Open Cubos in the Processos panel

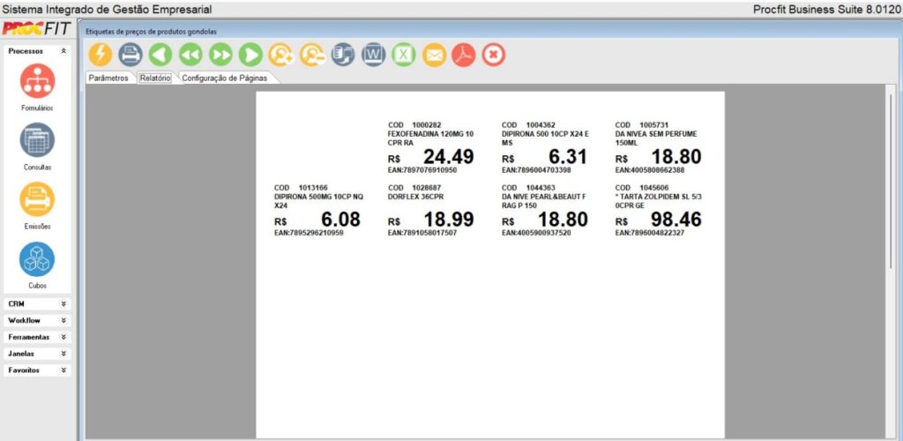(37, 259)
